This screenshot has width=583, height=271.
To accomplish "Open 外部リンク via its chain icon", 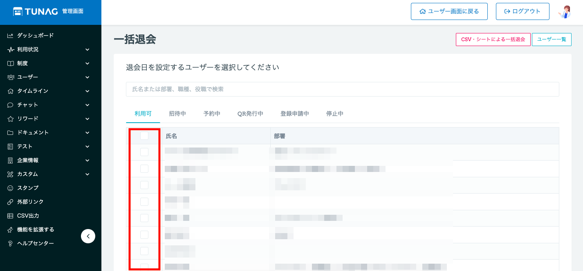I will point(11,202).
